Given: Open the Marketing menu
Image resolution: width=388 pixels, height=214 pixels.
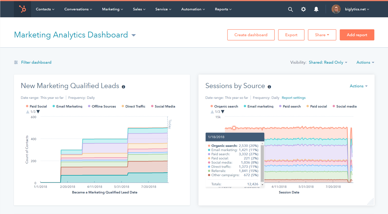Looking at the screenshot, I should (112, 9).
